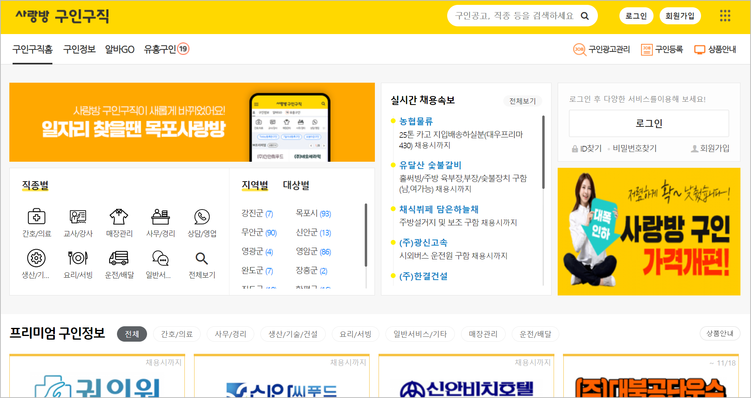
Task: Open the (주)광신고속 job listing
Action: click(x=423, y=242)
